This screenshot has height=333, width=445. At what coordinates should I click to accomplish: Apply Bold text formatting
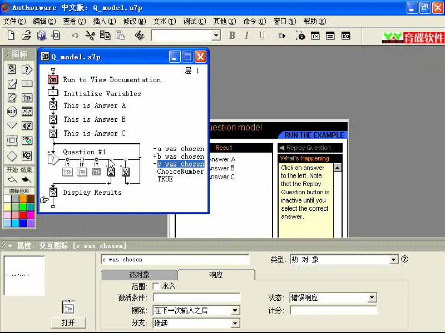pos(232,36)
